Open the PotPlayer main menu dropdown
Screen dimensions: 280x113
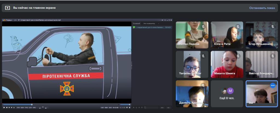[7, 20]
